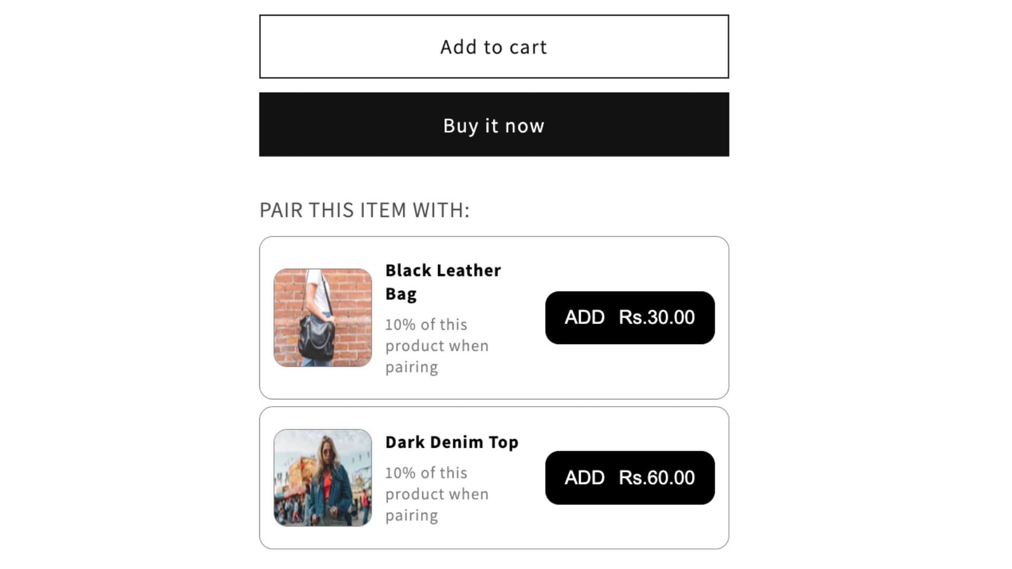Add the main product to your cart

[494, 46]
